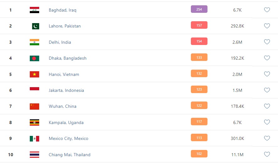
Task: Click the heart for Mexico City
Action: pyautogui.click(x=267, y=138)
